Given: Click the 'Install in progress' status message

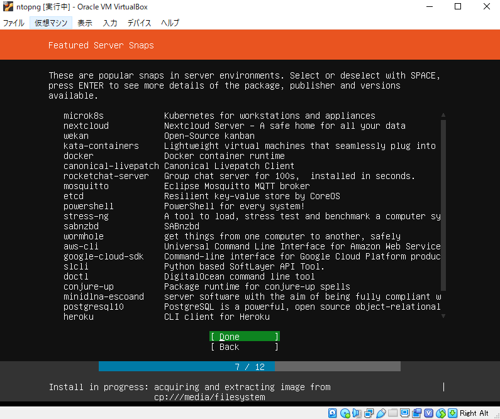Looking at the screenshot, I should [190, 392].
